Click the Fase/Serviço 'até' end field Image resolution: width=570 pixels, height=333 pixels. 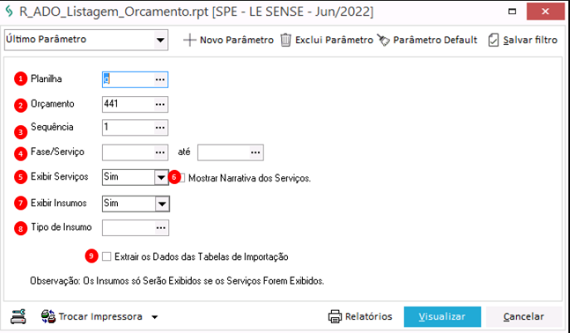[223, 152]
